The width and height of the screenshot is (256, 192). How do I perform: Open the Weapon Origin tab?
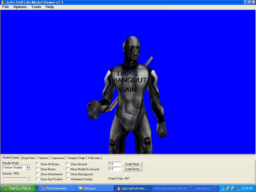(76, 158)
